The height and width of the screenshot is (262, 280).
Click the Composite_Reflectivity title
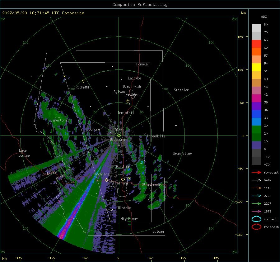click(x=140, y=5)
